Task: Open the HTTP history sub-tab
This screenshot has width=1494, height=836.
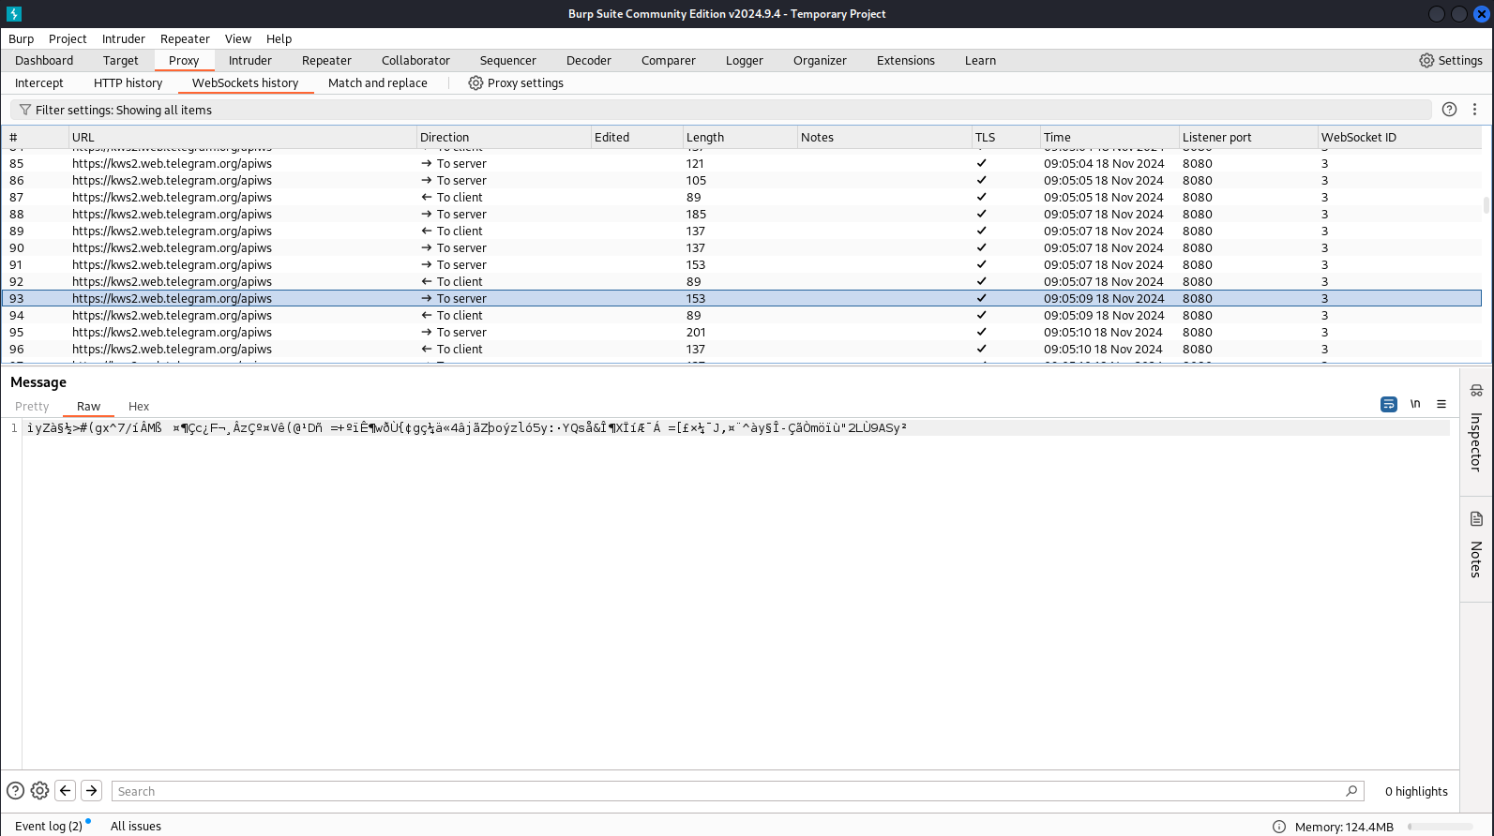Action: click(x=128, y=82)
